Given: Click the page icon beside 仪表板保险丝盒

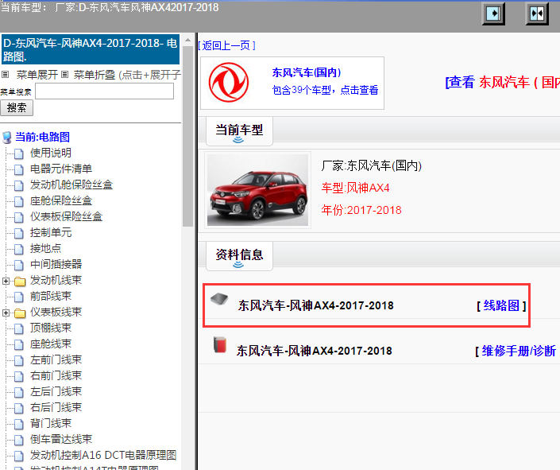Looking at the screenshot, I should click(19, 217).
